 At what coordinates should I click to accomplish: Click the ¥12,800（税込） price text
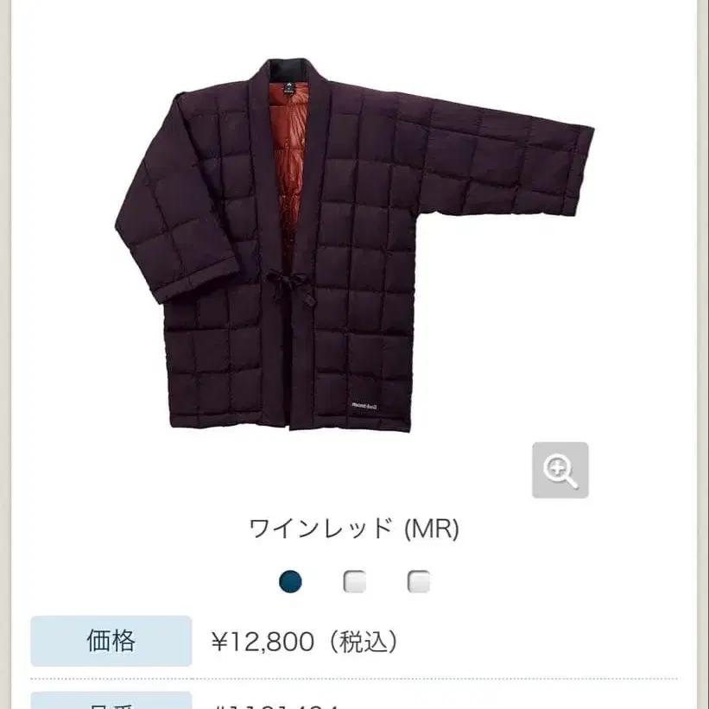[x=306, y=641]
